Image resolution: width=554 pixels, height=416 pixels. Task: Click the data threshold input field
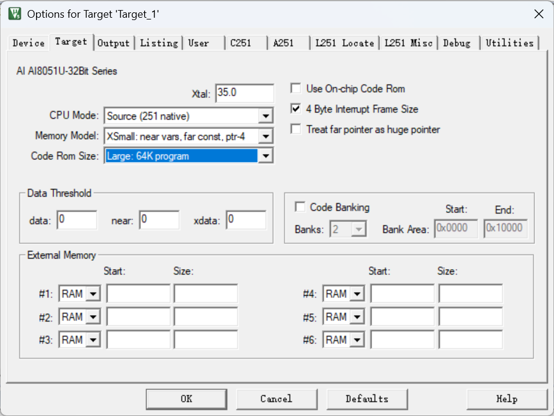pyautogui.click(x=77, y=220)
